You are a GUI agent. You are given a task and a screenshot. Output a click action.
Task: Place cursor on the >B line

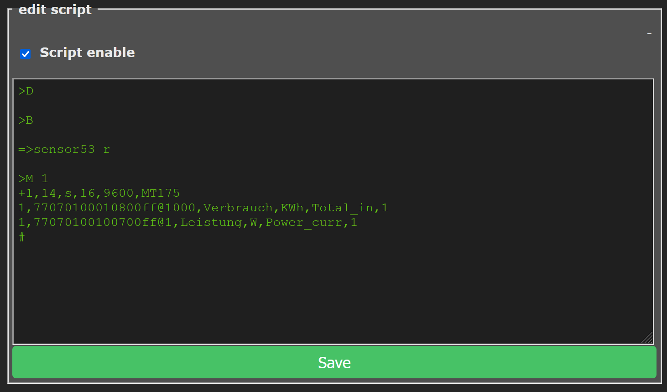point(26,120)
